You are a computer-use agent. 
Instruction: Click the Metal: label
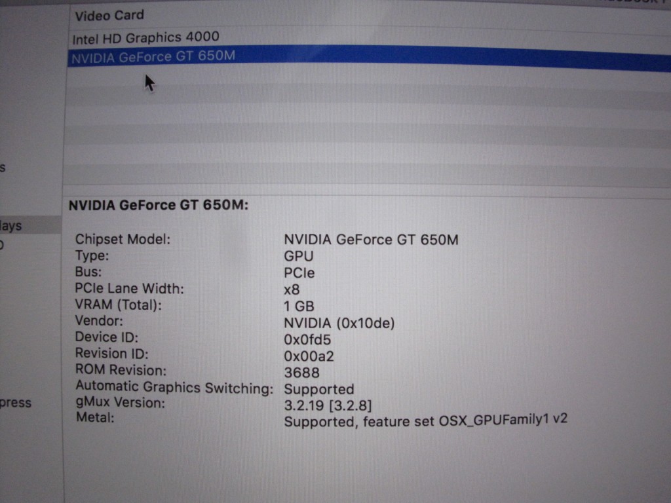click(95, 417)
